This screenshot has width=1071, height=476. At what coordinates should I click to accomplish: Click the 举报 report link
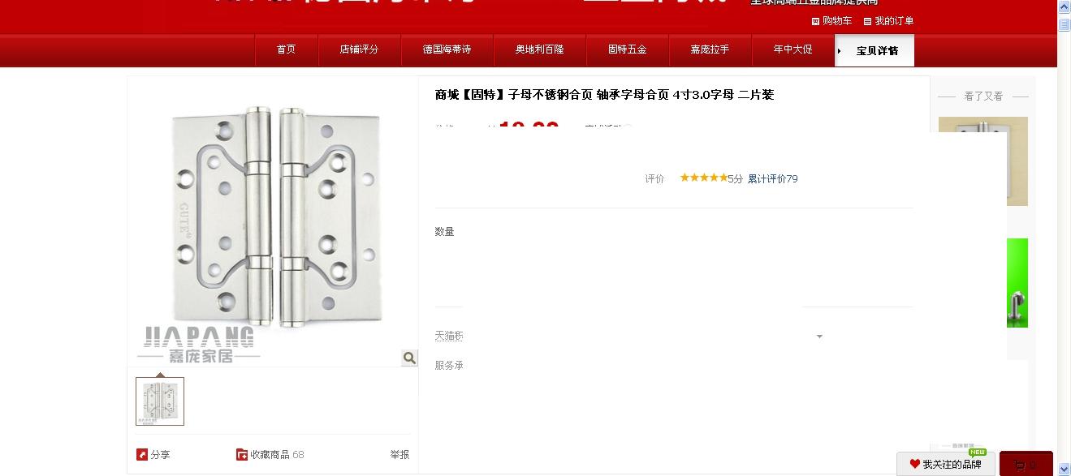(x=399, y=455)
